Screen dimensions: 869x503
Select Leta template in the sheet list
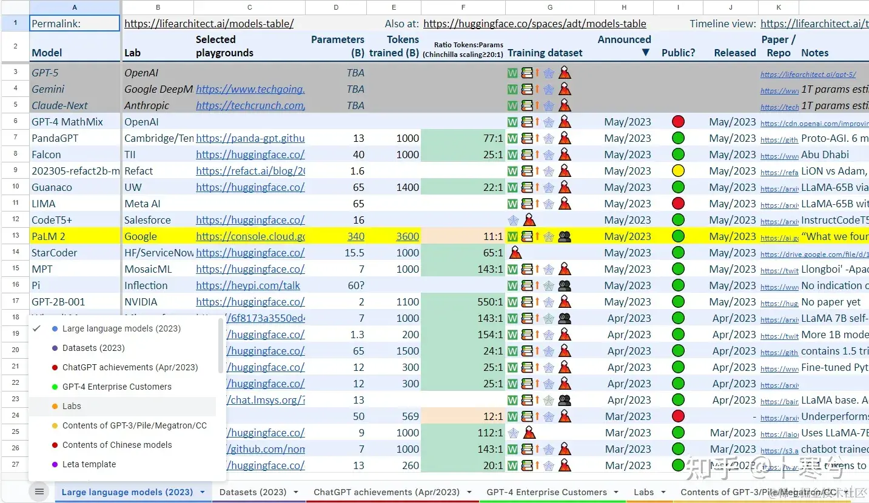tap(122, 464)
